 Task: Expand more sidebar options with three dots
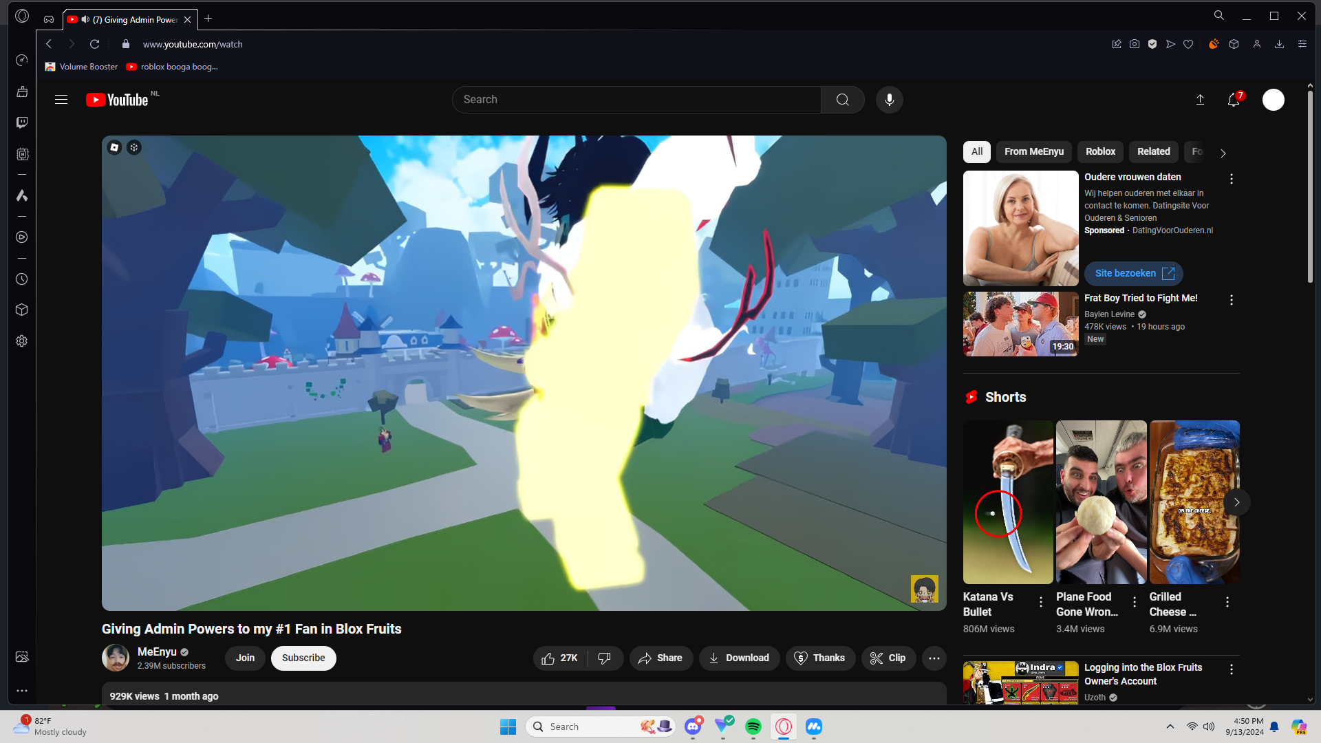coord(22,690)
